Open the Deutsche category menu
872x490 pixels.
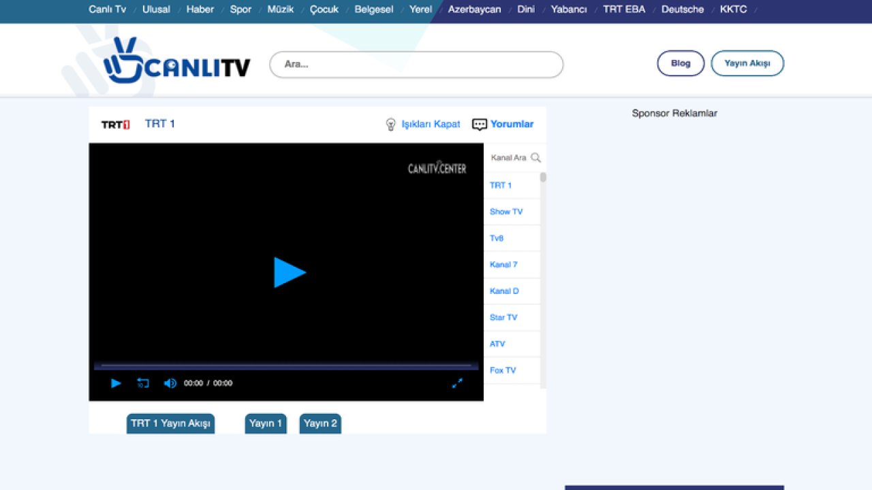tap(683, 10)
